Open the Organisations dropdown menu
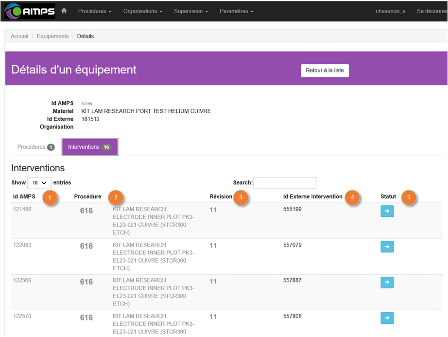This screenshot has height=337, width=448. (142, 11)
